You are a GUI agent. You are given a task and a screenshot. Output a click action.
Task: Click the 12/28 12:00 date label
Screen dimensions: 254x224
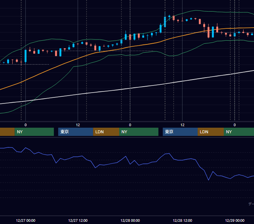click(182, 220)
